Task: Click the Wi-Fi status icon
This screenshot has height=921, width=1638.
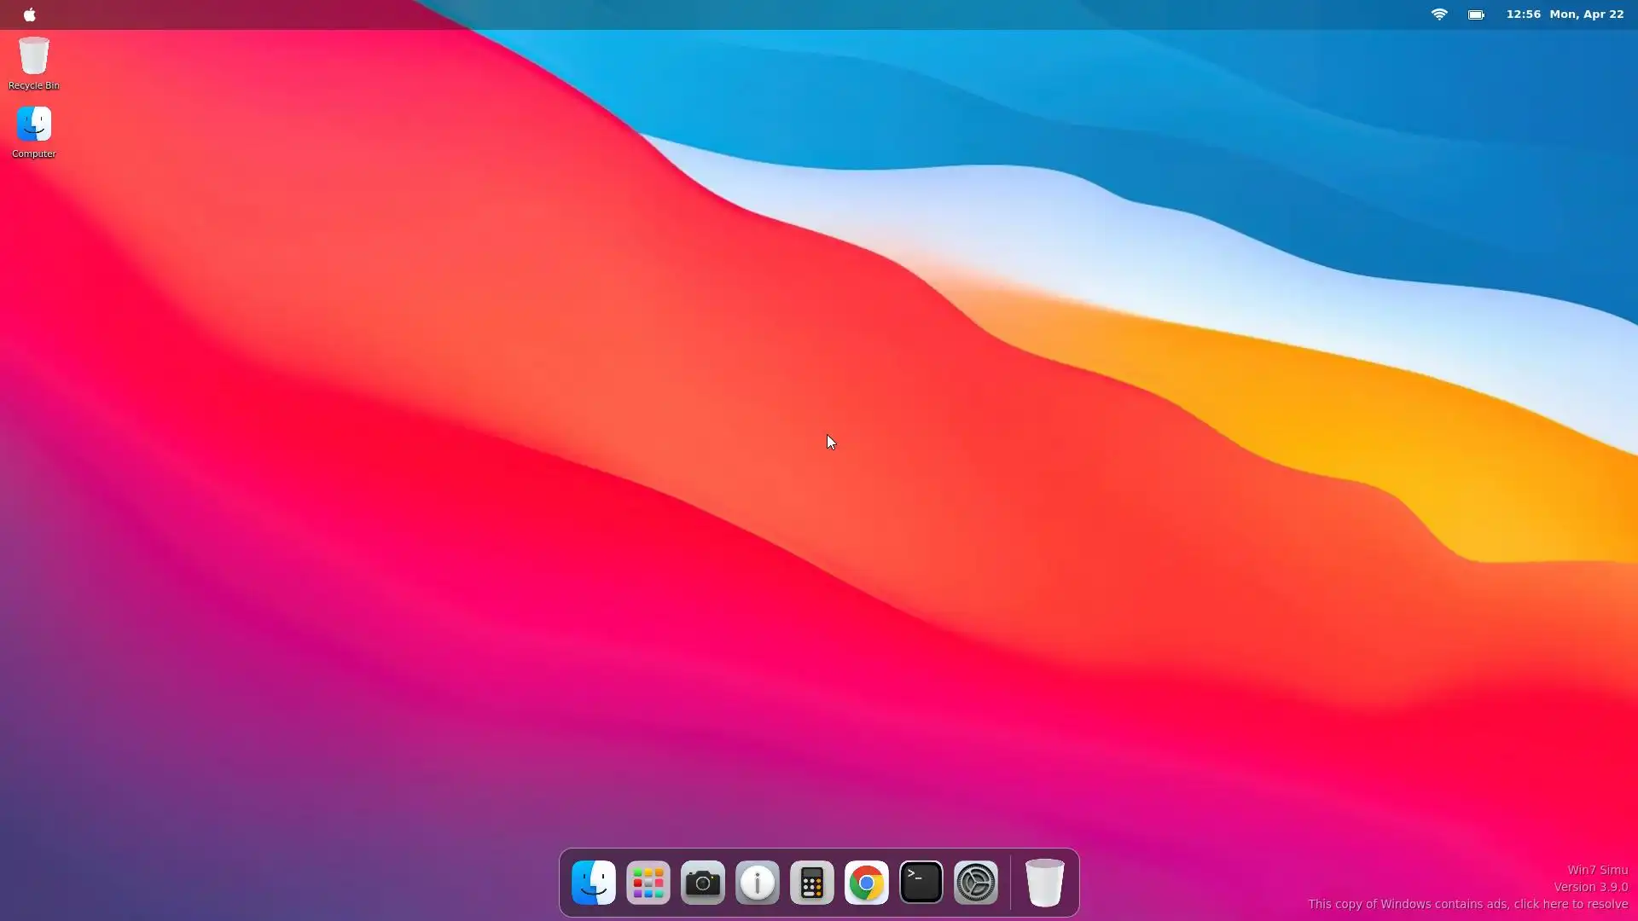Action: [x=1439, y=14]
